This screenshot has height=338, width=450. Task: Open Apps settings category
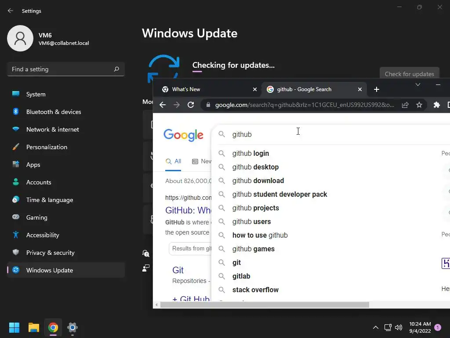pos(66,165)
